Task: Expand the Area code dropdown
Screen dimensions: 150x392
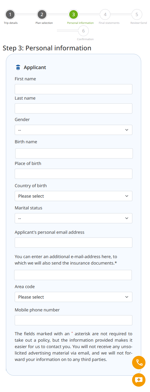Action: tap(74, 297)
